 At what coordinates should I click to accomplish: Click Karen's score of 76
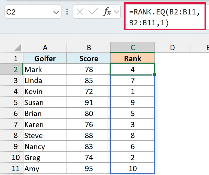tap(89, 124)
